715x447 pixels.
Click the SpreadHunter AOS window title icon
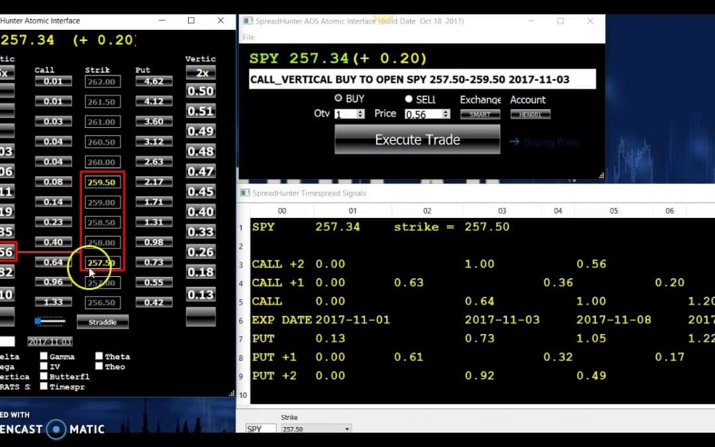pyautogui.click(x=248, y=21)
